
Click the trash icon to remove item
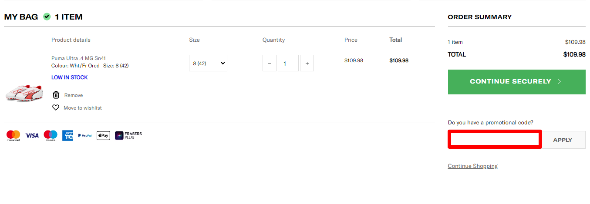coord(56,95)
